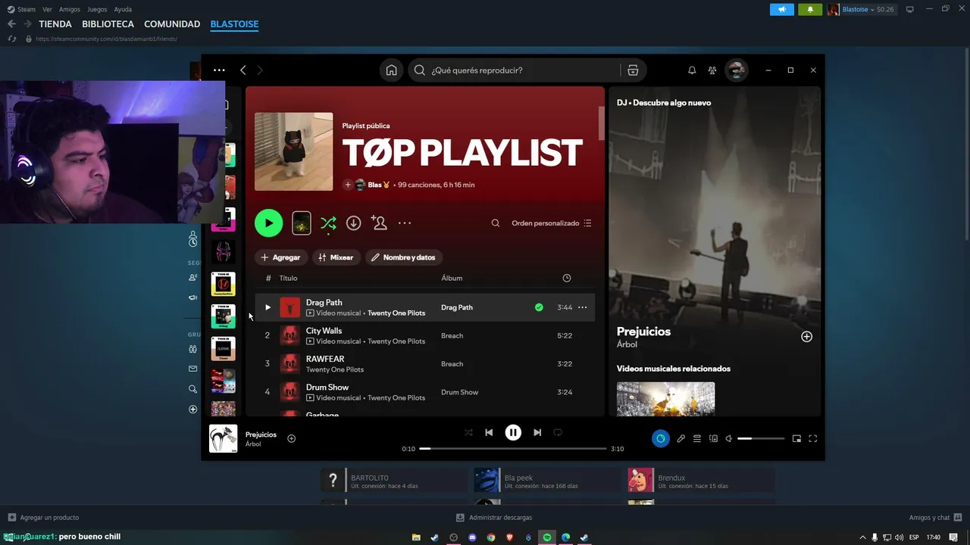
Task: Open the Amigos menu in Steam
Action: [70, 9]
